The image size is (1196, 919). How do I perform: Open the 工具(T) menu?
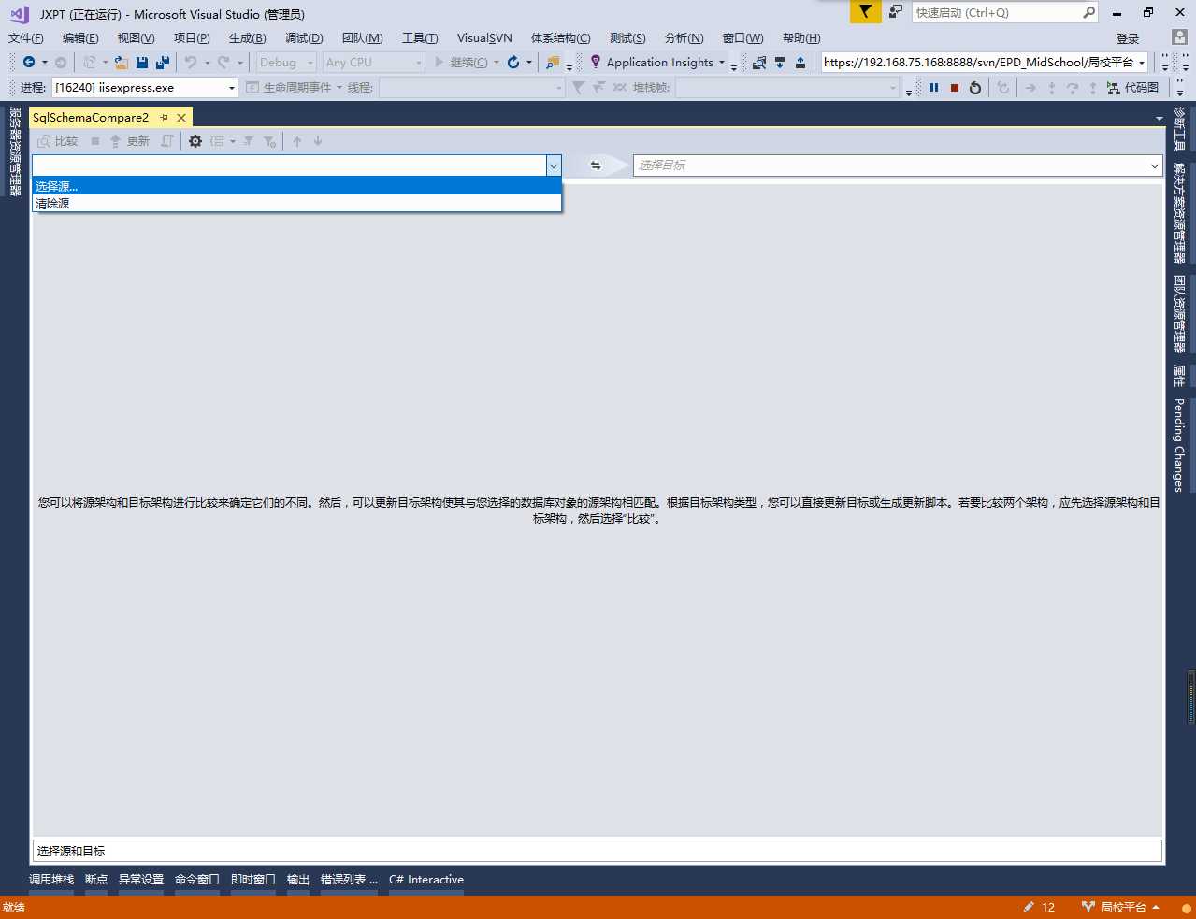click(x=420, y=38)
